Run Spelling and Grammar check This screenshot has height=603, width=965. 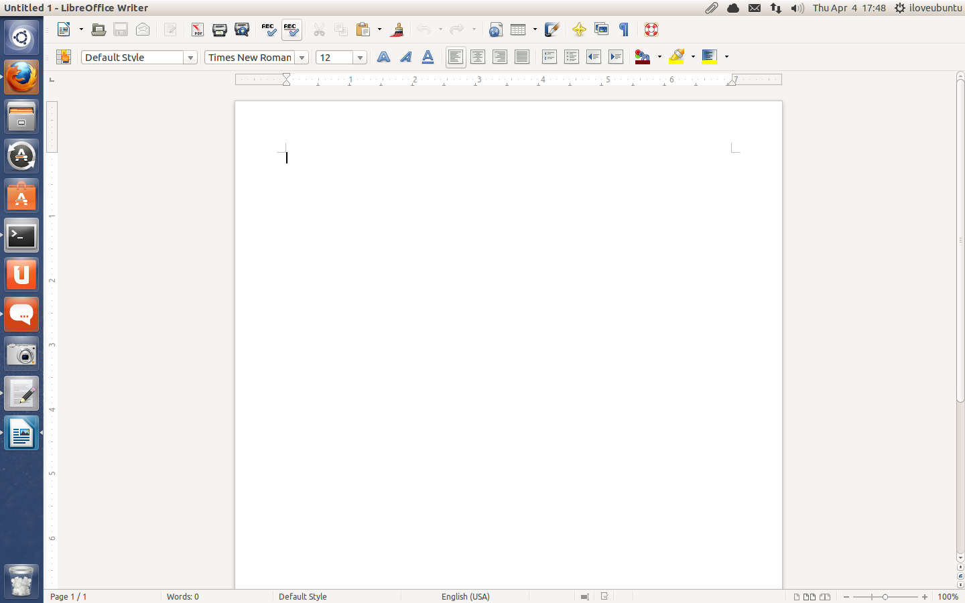(269, 29)
